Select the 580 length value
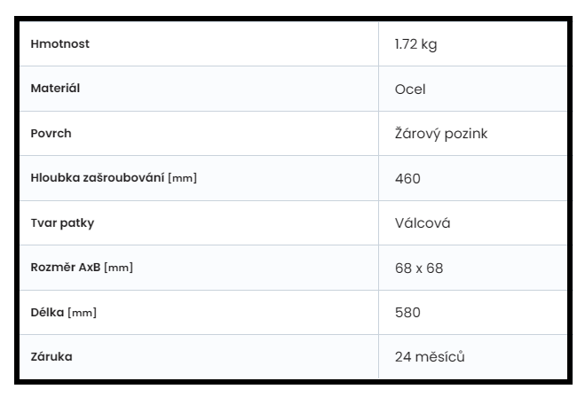This screenshot has width=585, height=397. click(407, 312)
